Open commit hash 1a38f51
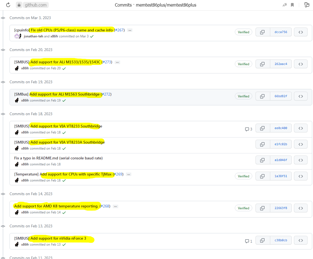This screenshot has height=259, width=313. coord(281,176)
